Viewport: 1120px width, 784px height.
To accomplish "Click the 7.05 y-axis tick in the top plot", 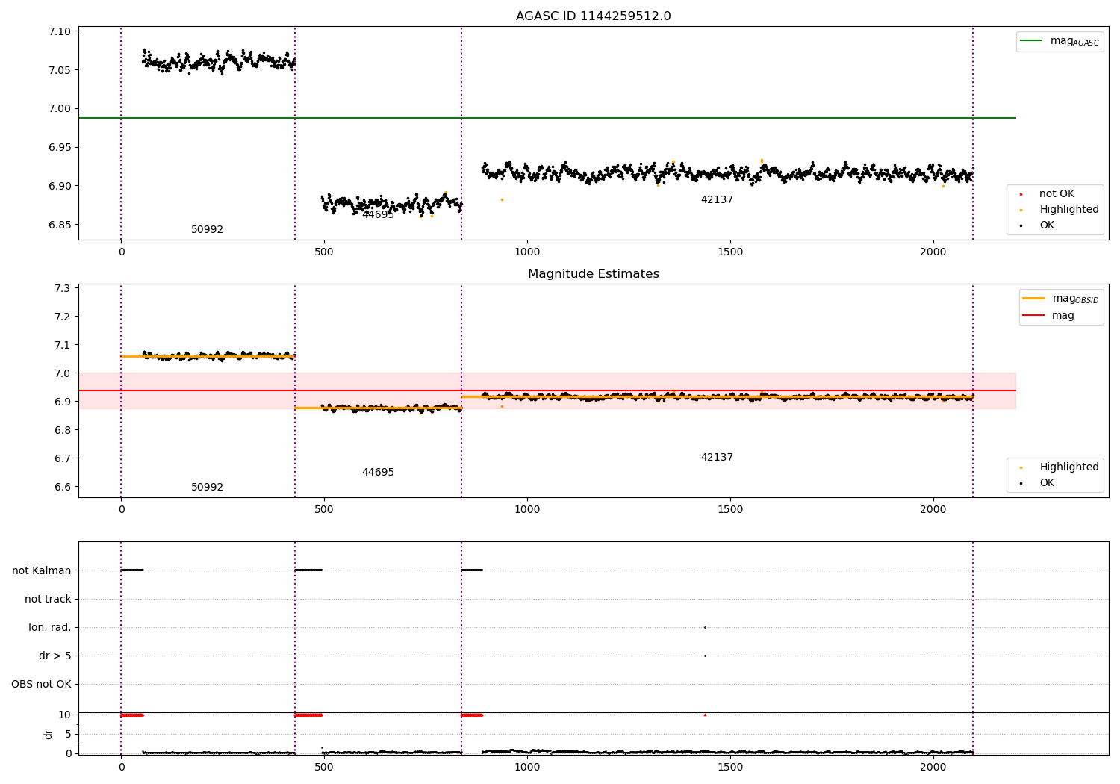I will (60, 70).
